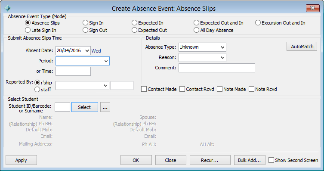Pick Expected Out and In option
The height and width of the screenshot is (171, 324).
point(196,23)
